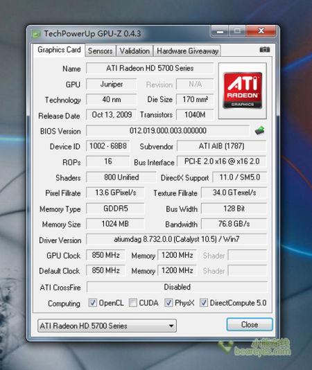The height and width of the screenshot is (370, 312).
Task: Click the BIOS Version label
Action: coord(60,131)
